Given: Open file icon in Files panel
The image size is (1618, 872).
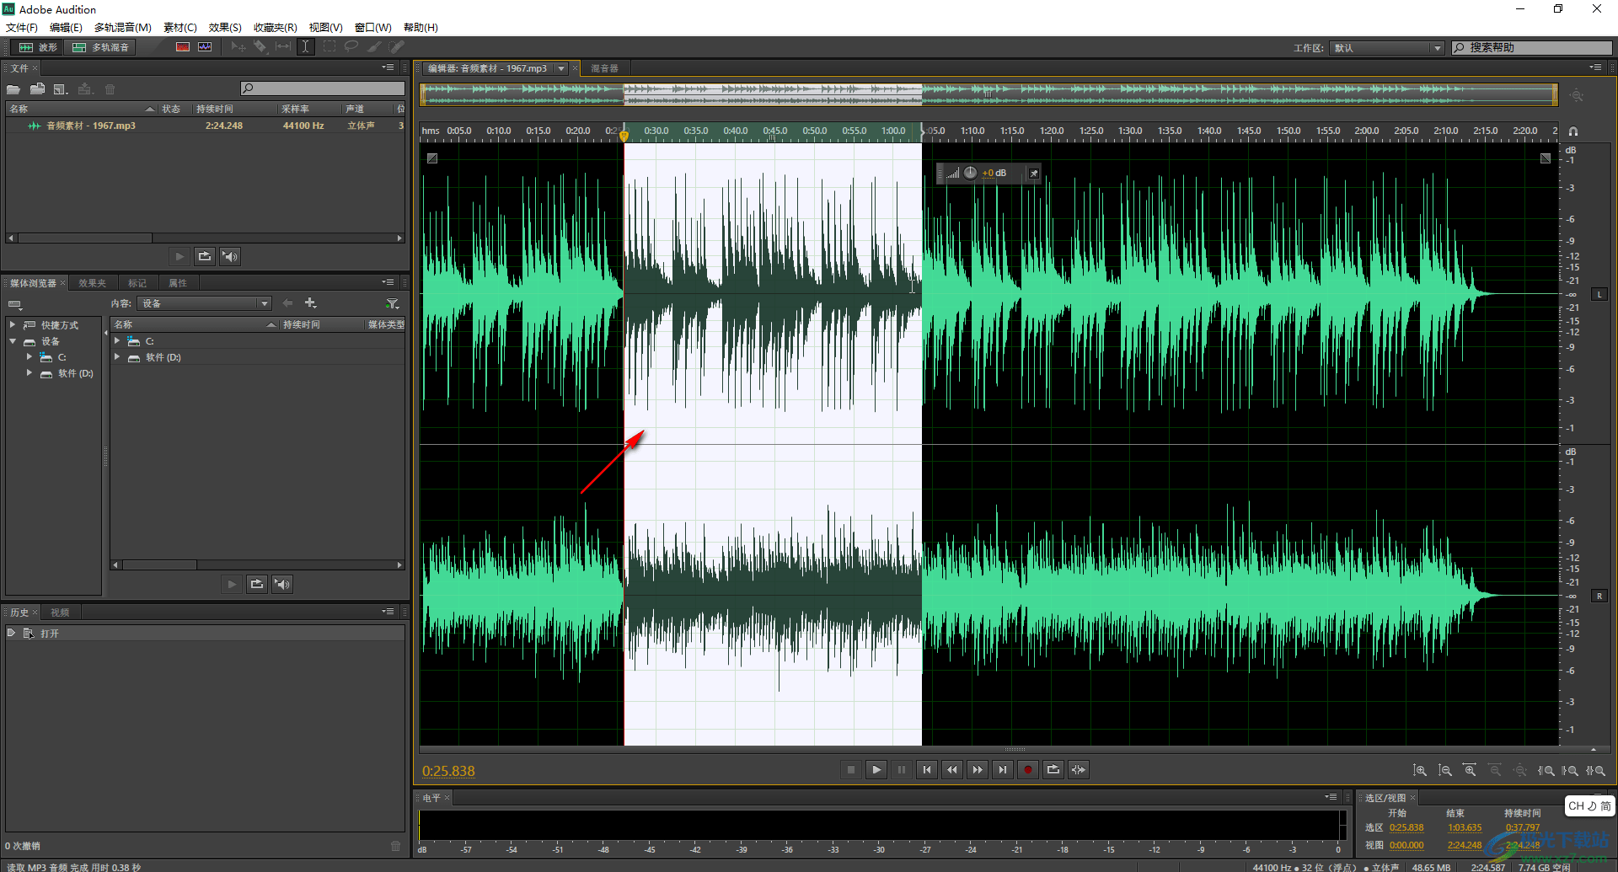Looking at the screenshot, I should pyautogui.click(x=13, y=89).
